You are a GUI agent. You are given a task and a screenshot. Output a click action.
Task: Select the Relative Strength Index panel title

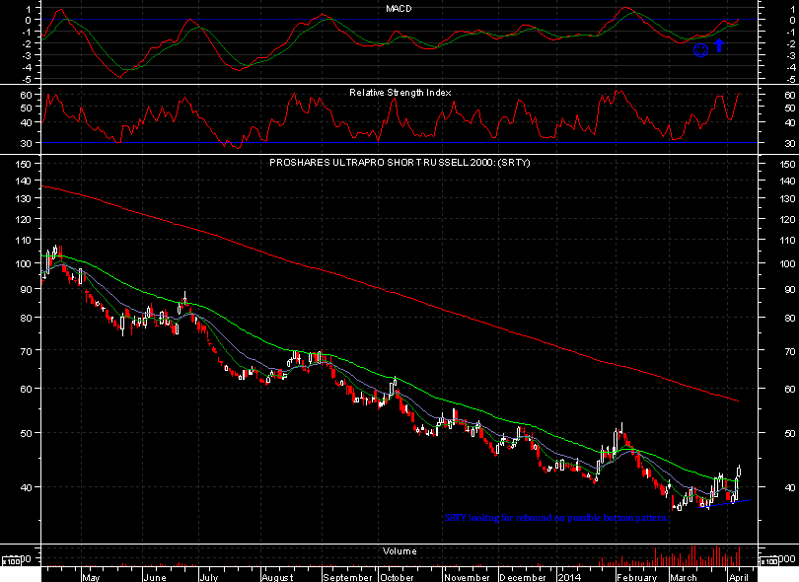point(400,93)
